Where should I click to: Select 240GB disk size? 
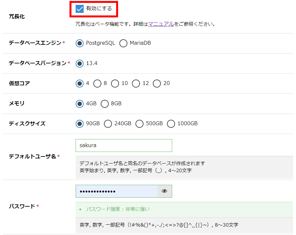pos(108,124)
